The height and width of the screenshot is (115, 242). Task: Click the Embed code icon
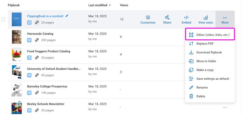[186, 18]
